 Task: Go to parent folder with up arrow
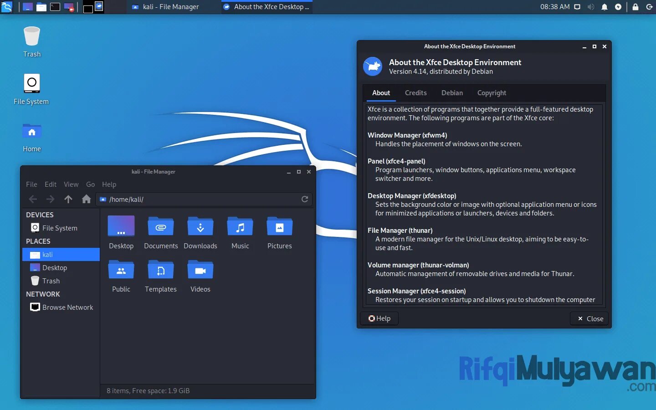68,199
